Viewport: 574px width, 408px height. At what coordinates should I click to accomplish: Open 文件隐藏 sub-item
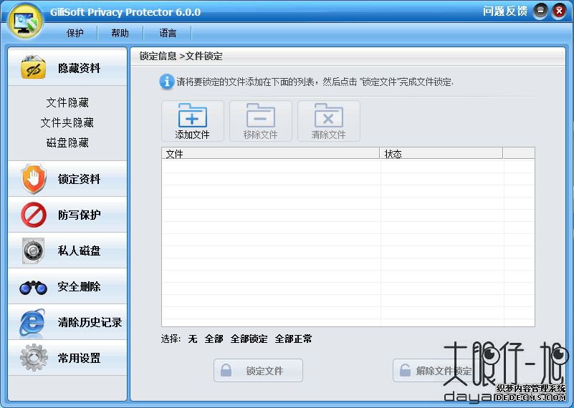pyautogui.click(x=67, y=103)
